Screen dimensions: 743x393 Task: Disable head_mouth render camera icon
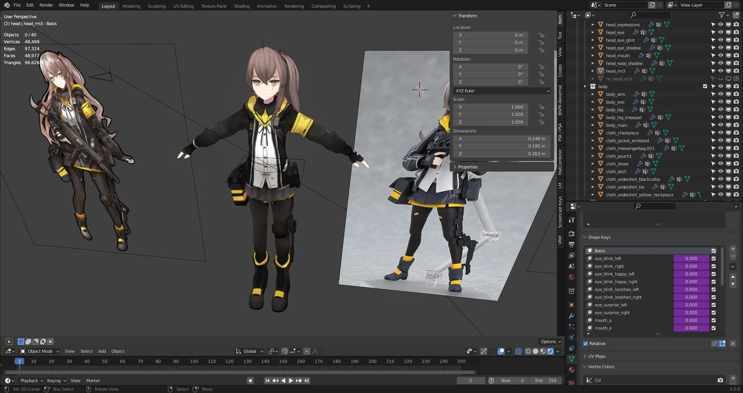[x=736, y=55]
